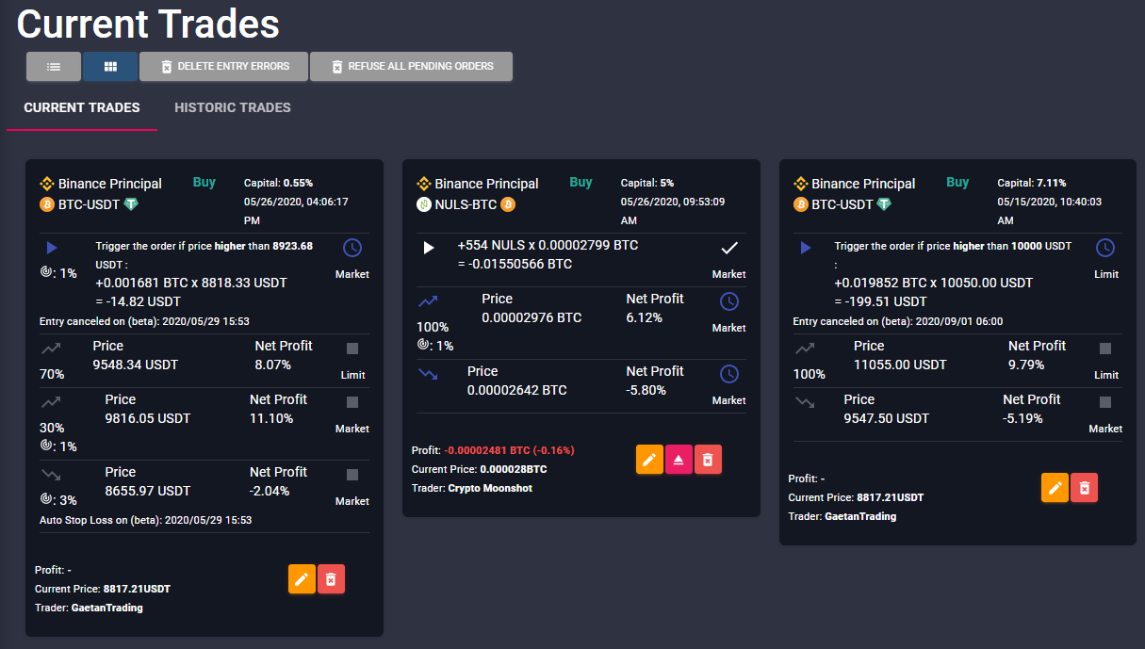This screenshot has width=1145, height=649.
Task: Switch to grid view layout
Action: coord(110,67)
